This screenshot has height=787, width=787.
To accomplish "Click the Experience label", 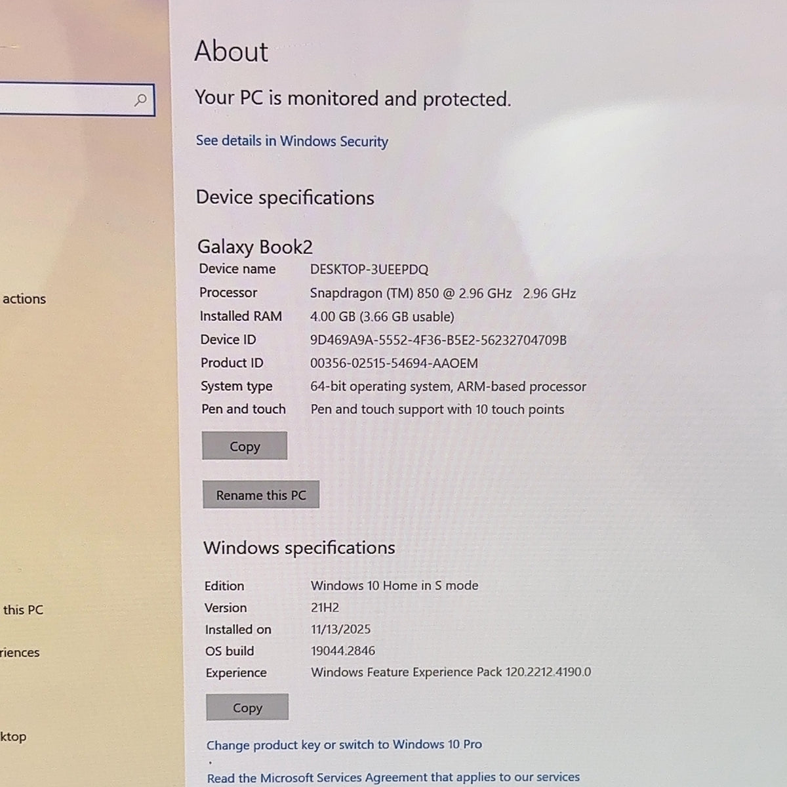I will pyautogui.click(x=236, y=673).
